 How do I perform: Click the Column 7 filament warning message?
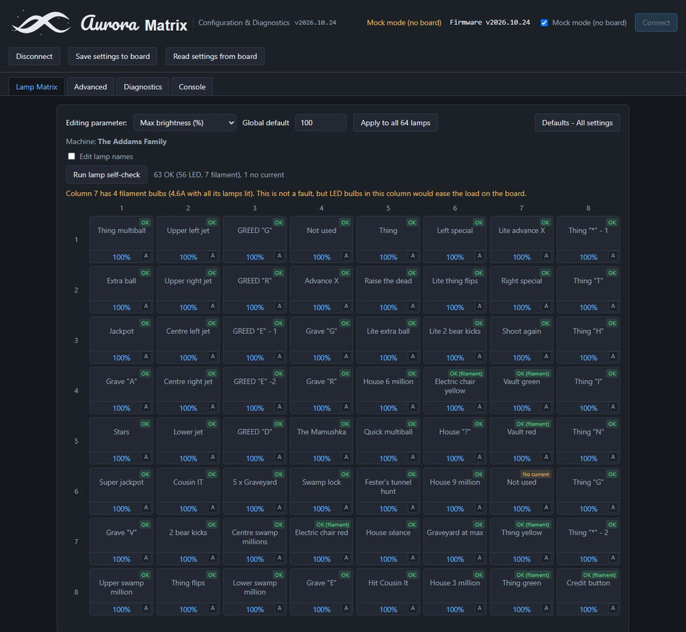point(296,193)
